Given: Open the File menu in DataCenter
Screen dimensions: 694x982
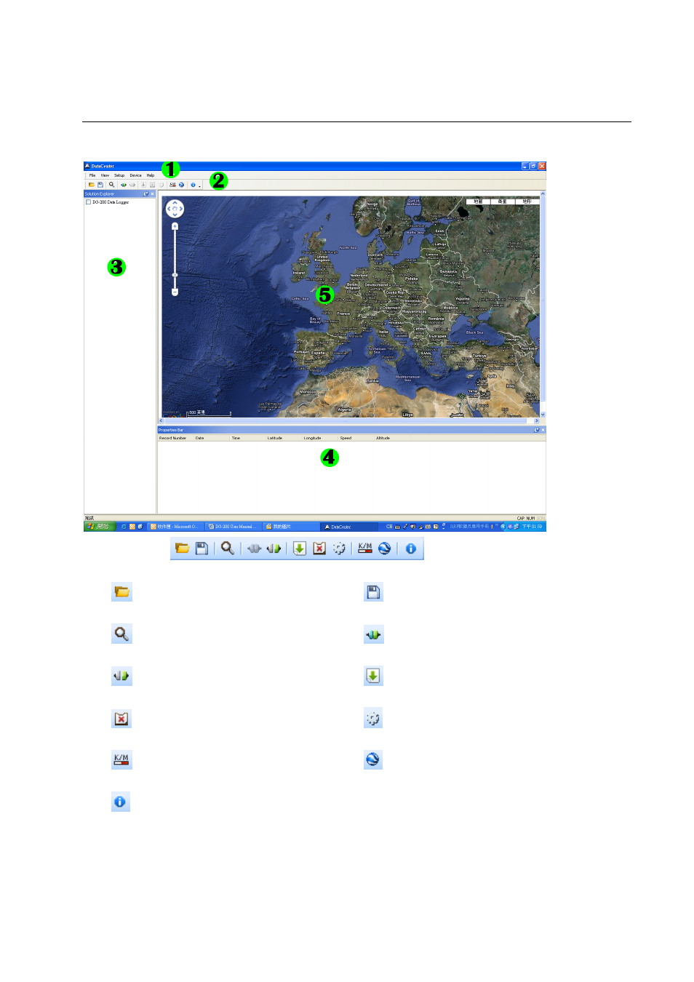Looking at the screenshot, I should [x=92, y=175].
